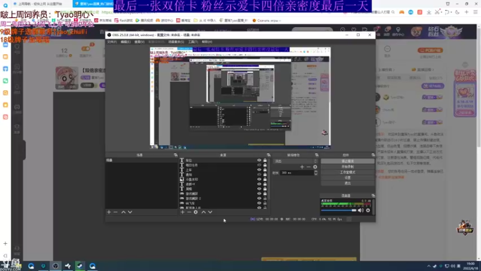Click the desktop audio volume slider
The width and height of the screenshot is (481, 271).
tap(339, 210)
